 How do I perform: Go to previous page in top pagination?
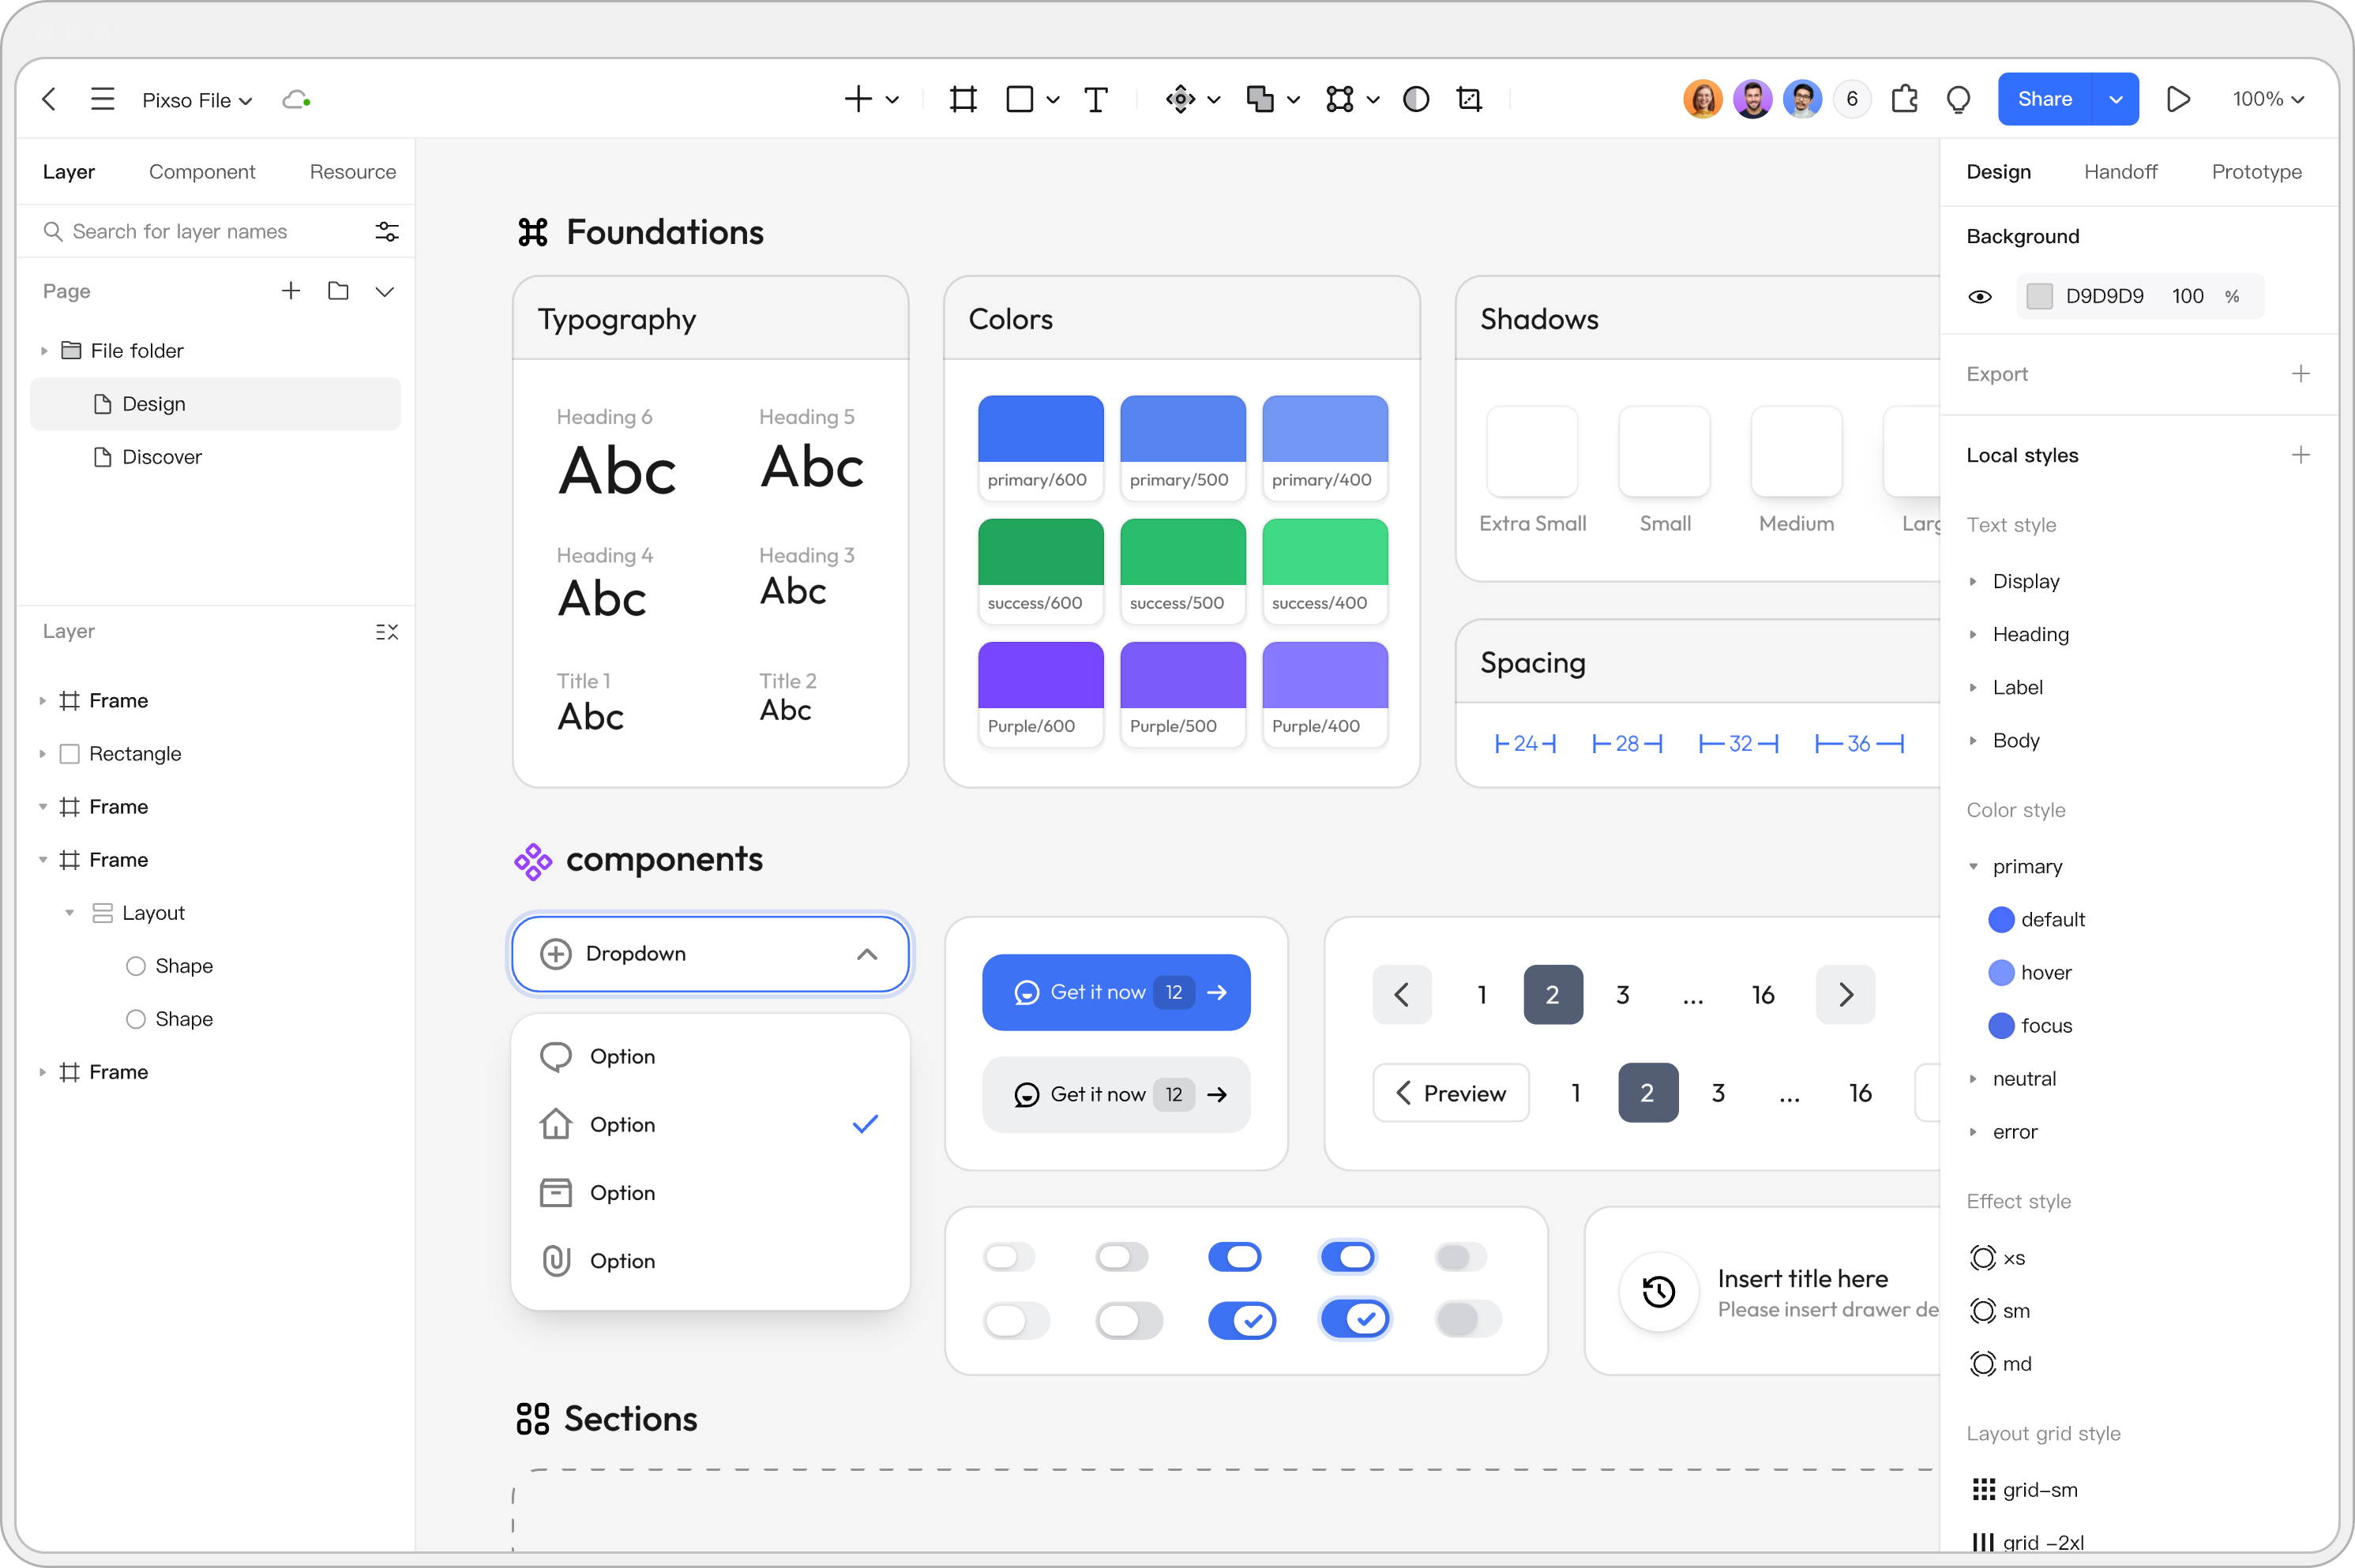click(x=1402, y=995)
